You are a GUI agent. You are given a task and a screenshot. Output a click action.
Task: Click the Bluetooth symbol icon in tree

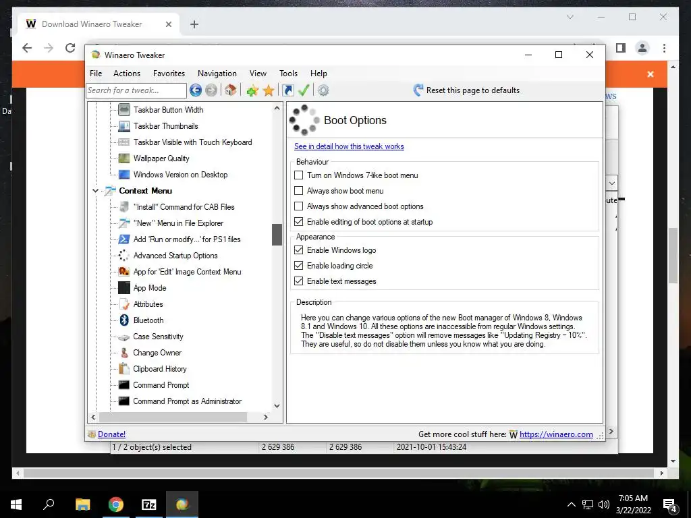[124, 320]
